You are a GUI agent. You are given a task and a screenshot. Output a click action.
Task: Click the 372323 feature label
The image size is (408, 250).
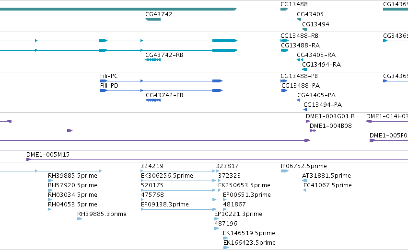coord(230,176)
